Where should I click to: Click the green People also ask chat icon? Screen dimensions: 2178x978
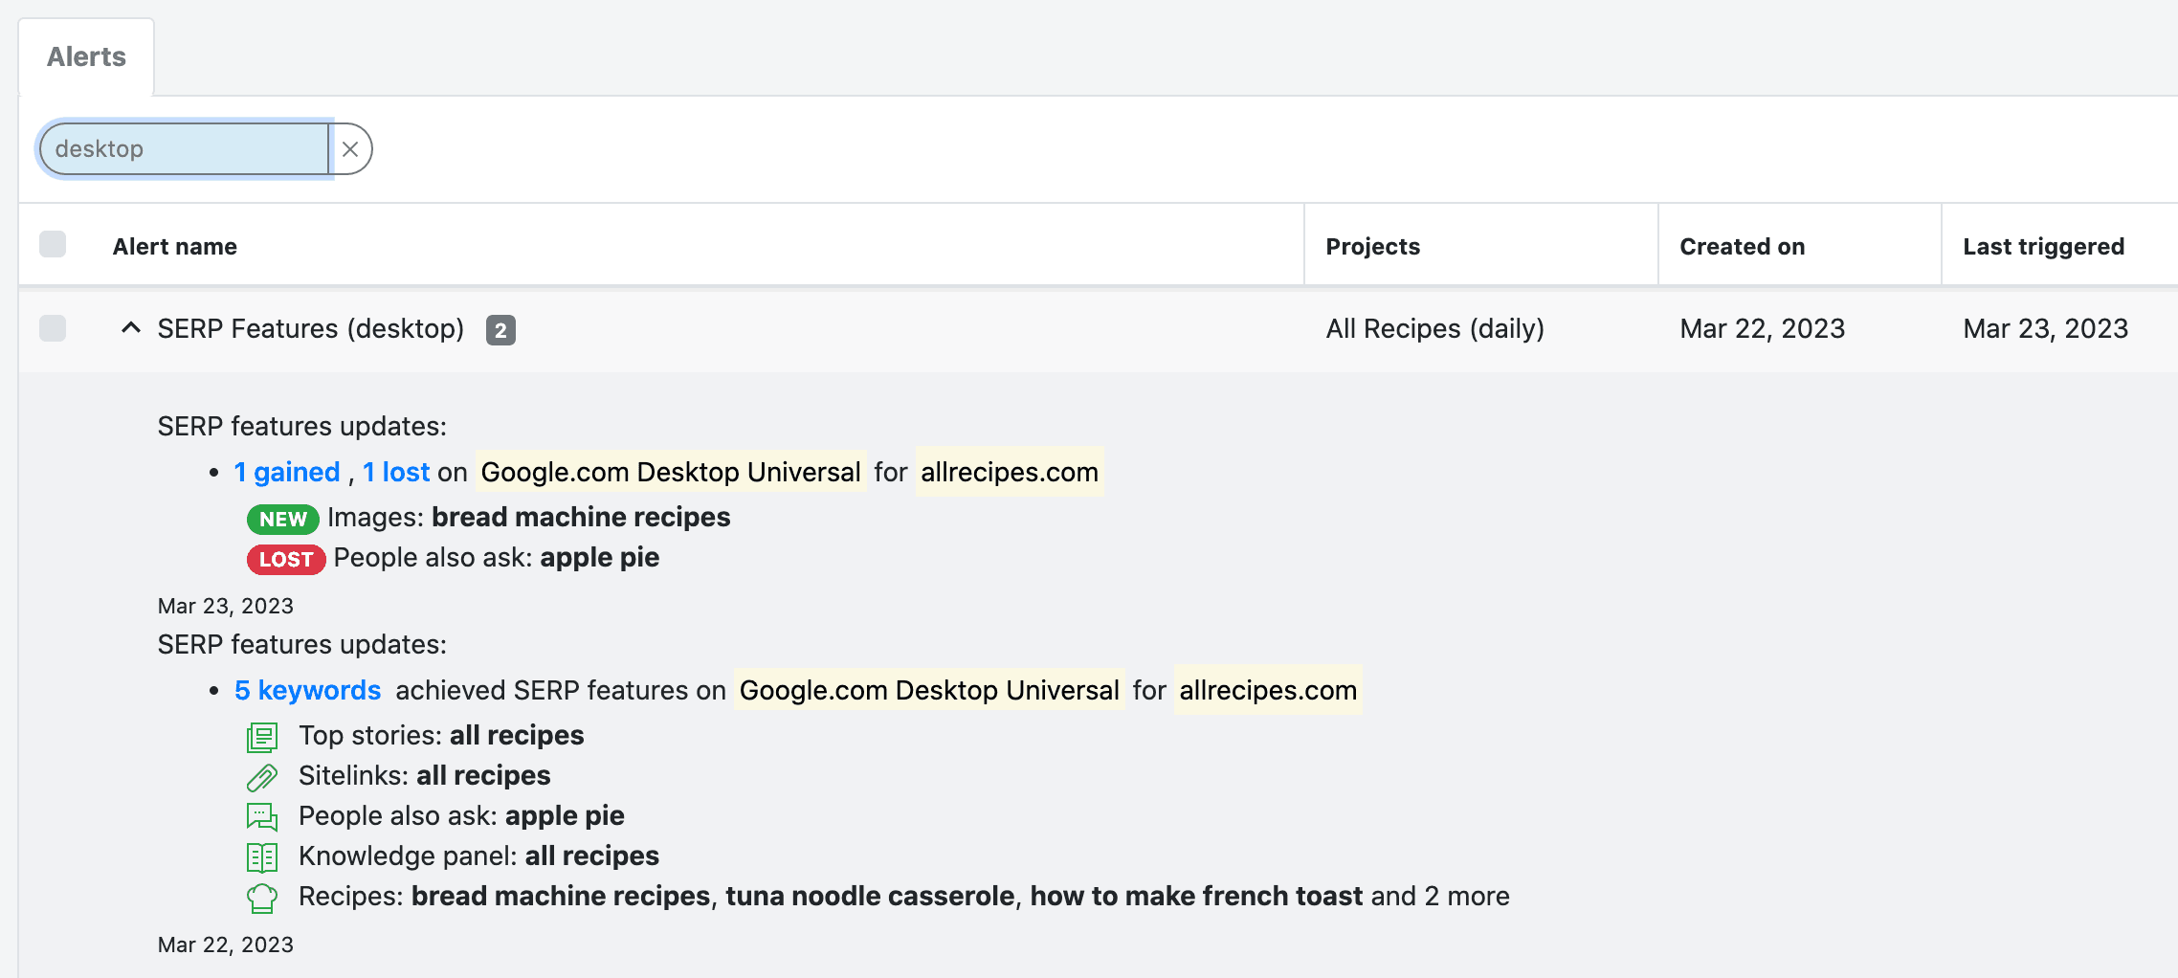262,817
